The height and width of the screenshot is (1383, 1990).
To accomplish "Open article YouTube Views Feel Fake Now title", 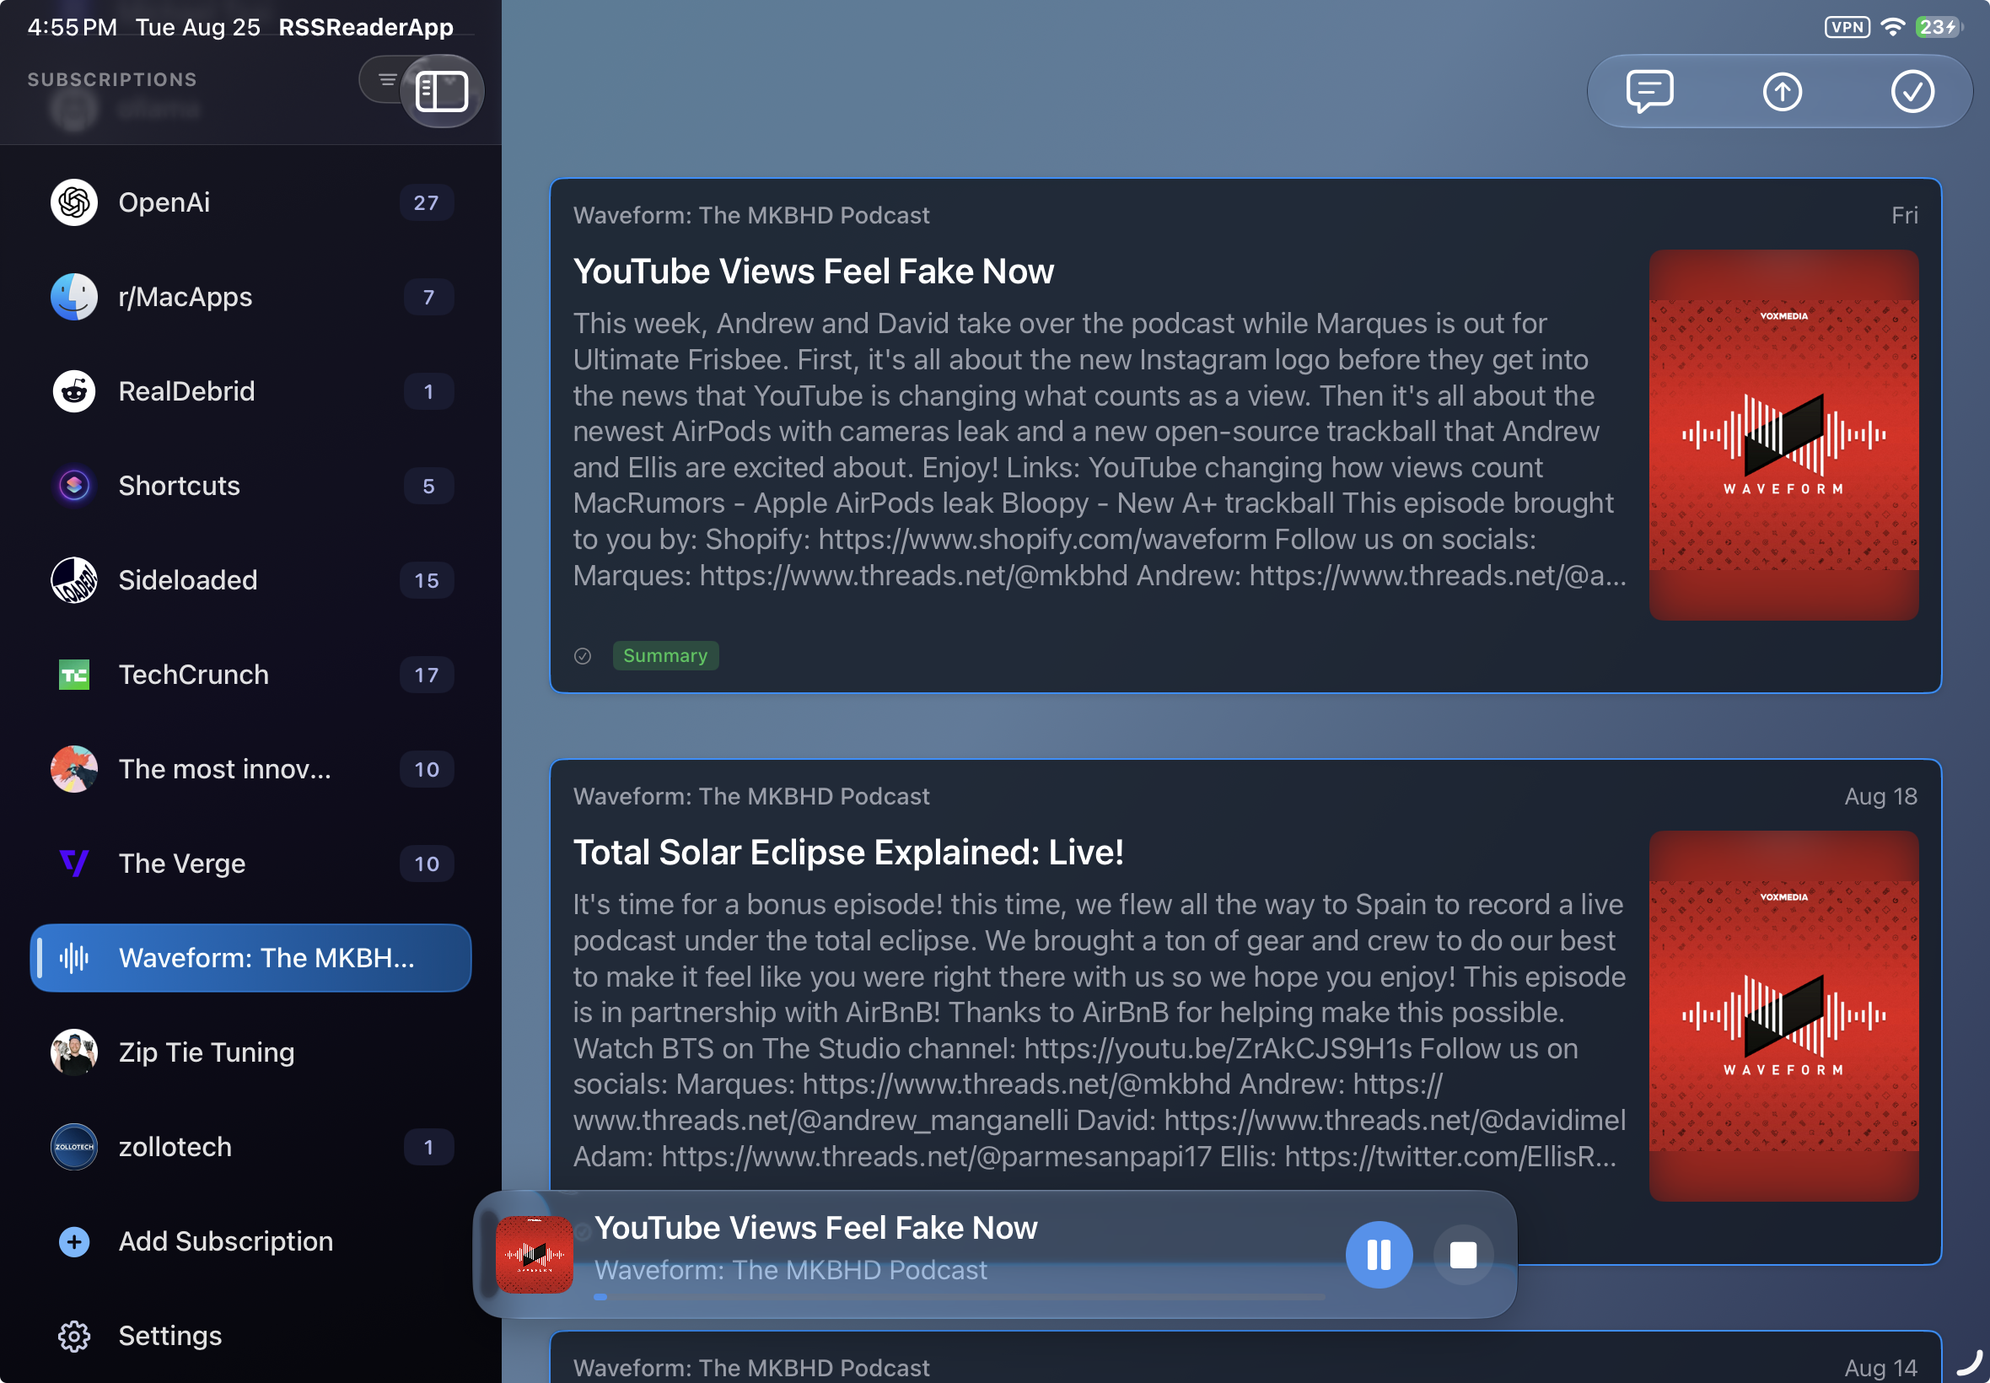I will click(x=814, y=272).
